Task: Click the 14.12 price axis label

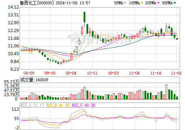Action: coord(13,7)
